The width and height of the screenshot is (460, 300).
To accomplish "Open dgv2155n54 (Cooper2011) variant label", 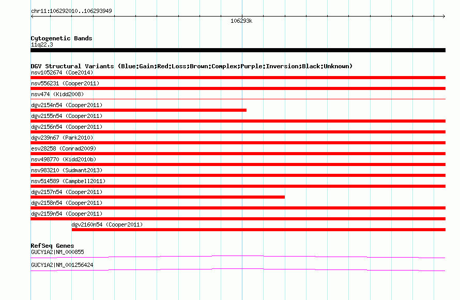I will 67,116.
